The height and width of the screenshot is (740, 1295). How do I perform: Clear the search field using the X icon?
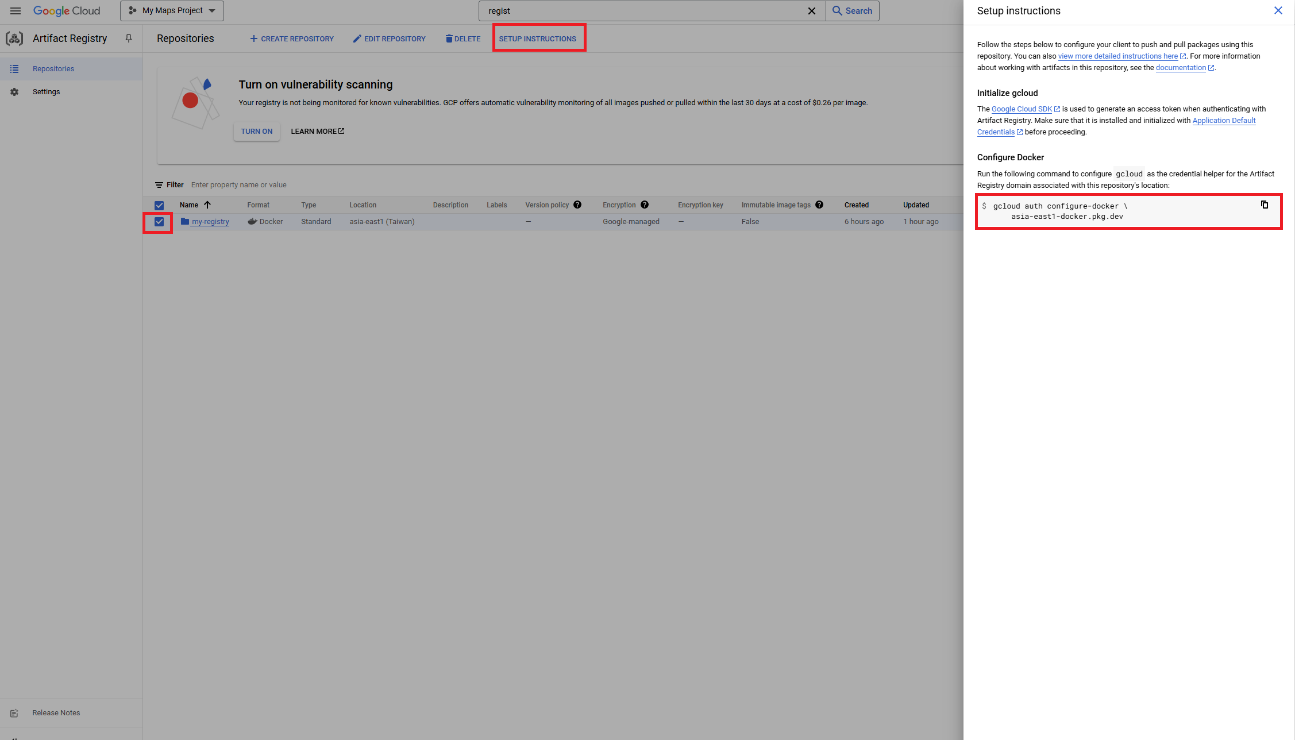(x=812, y=10)
